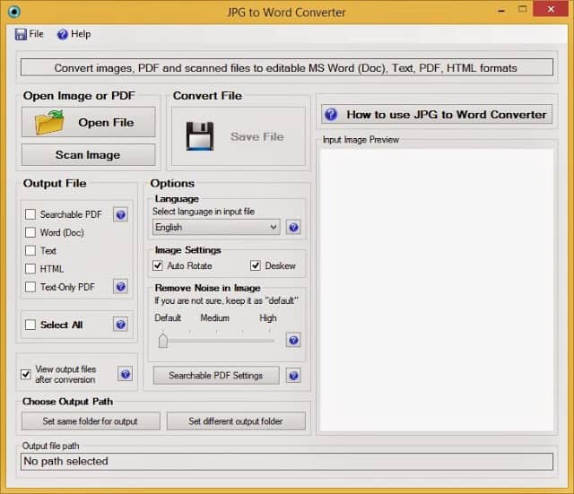Image resolution: width=574 pixels, height=494 pixels.
Task: Click the noise slider track under High
Action: (269, 341)
